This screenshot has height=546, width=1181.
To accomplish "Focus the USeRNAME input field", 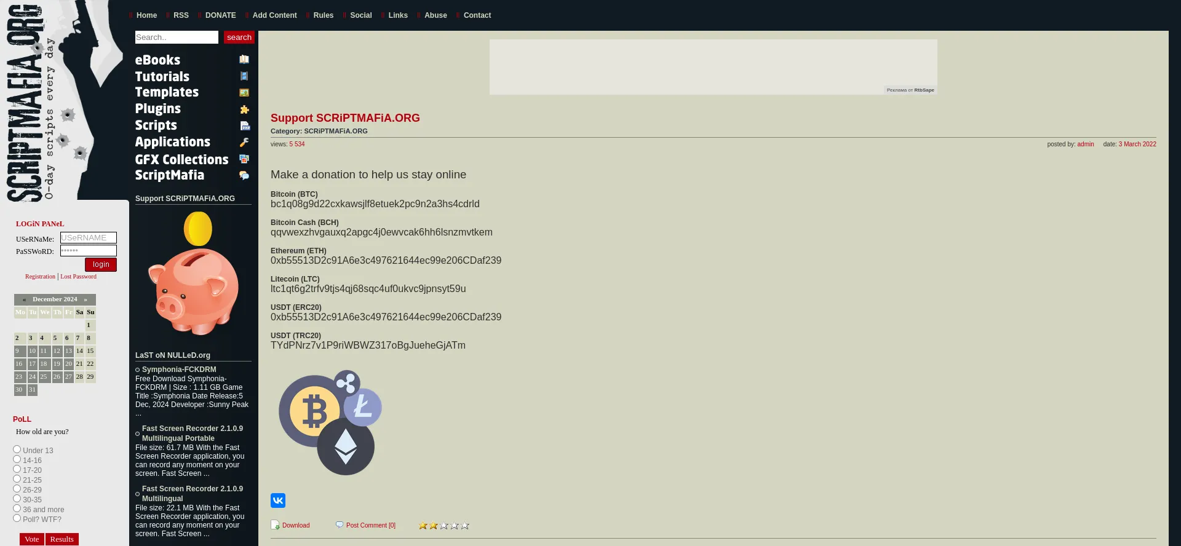I will [x=89, y=238].
